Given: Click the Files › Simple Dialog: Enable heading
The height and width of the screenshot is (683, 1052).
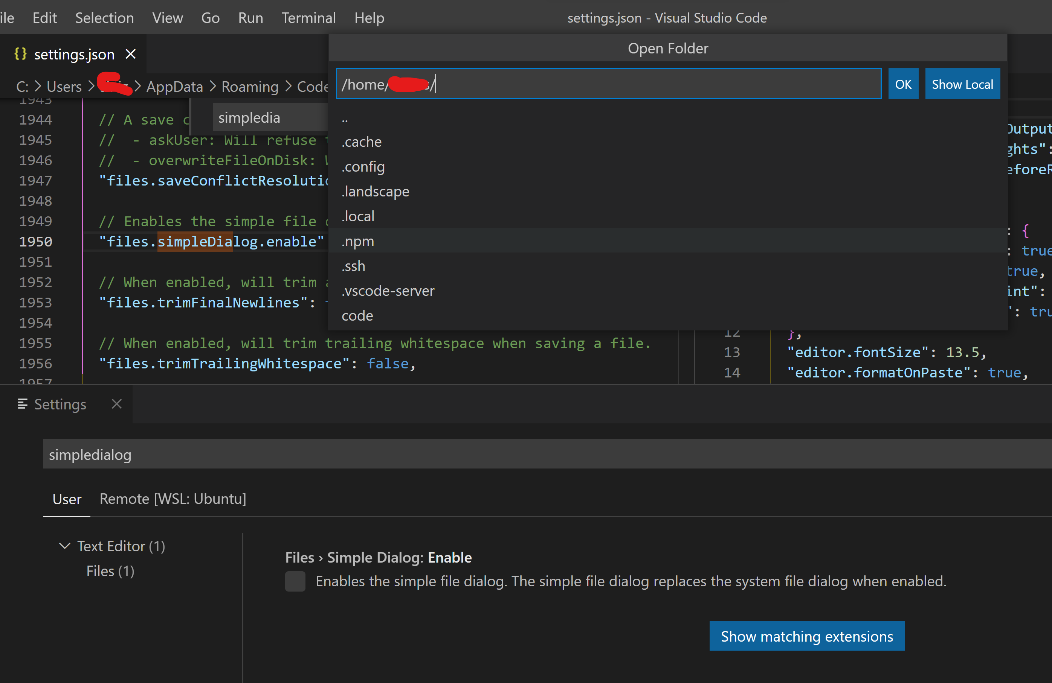Looking at the screenshot, I should [379, 557].
